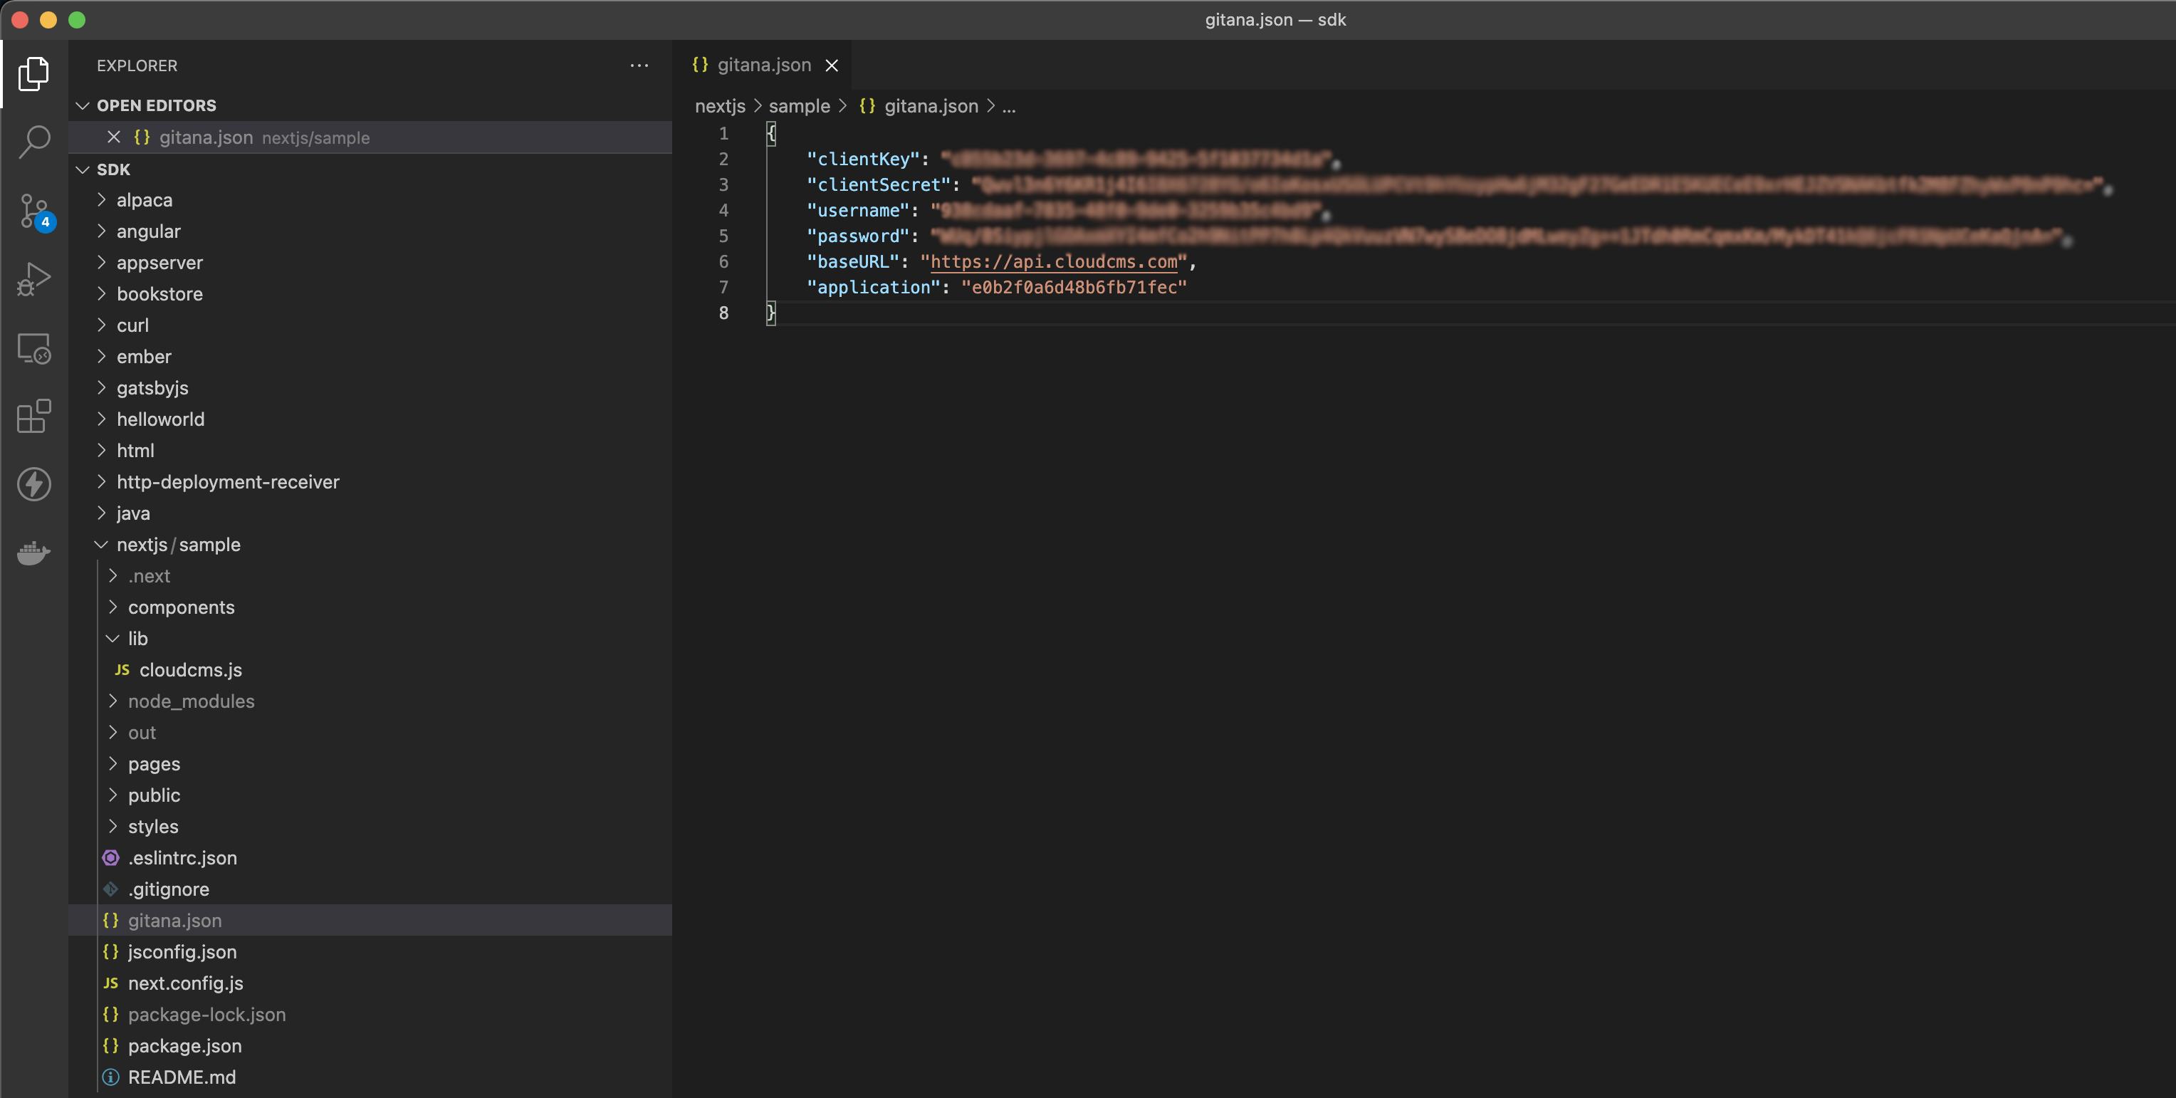Expand the angular folder in SDK

(x=148, y=230)
